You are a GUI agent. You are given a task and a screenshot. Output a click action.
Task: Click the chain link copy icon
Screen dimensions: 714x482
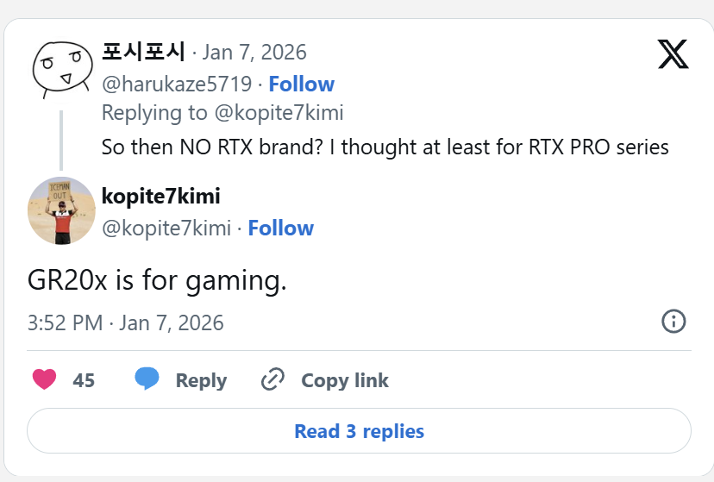pyautogui.click(x=272, y=380)
